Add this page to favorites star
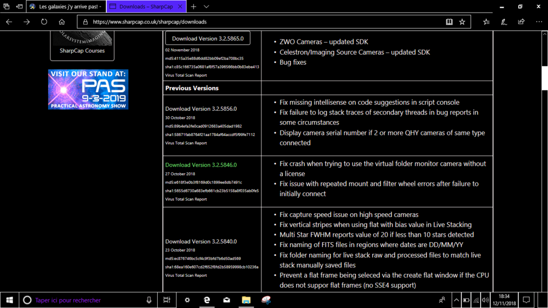 tap(462, 22)
